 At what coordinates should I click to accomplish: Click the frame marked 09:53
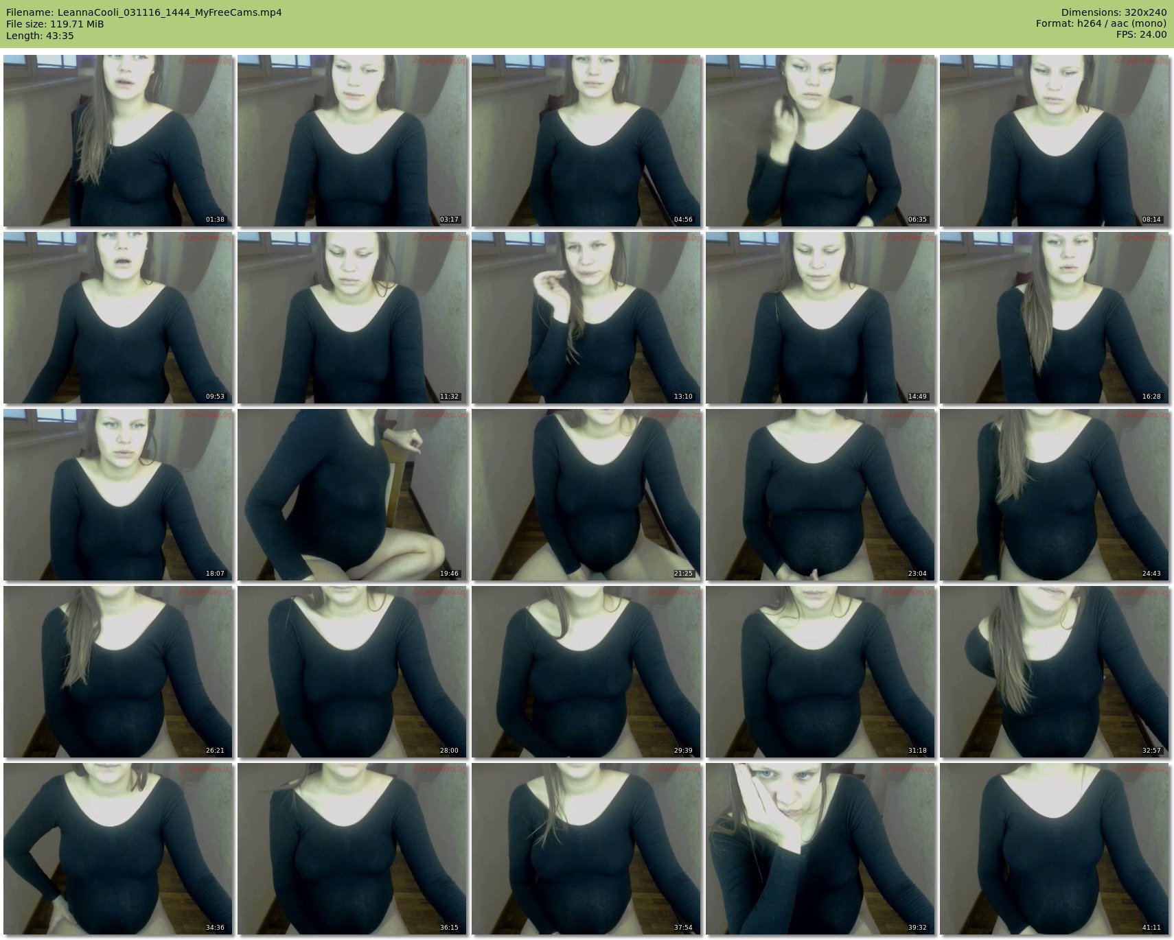click(118, 318)
